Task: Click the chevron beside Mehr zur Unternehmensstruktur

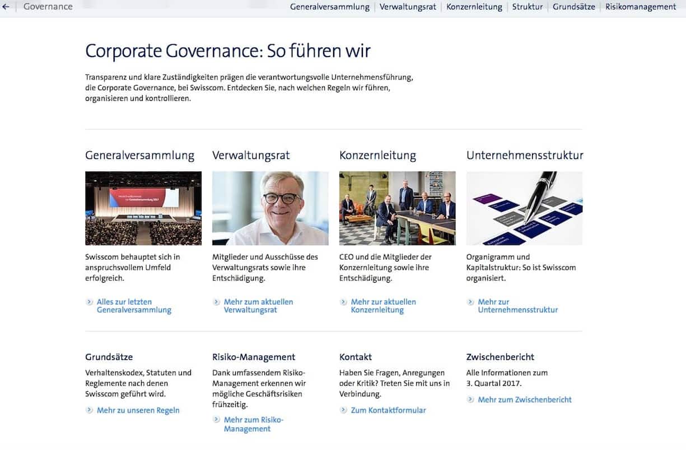Action: coord(470,302)
